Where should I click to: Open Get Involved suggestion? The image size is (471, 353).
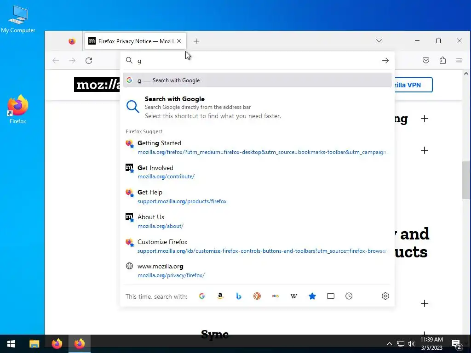tap(257, 172)
